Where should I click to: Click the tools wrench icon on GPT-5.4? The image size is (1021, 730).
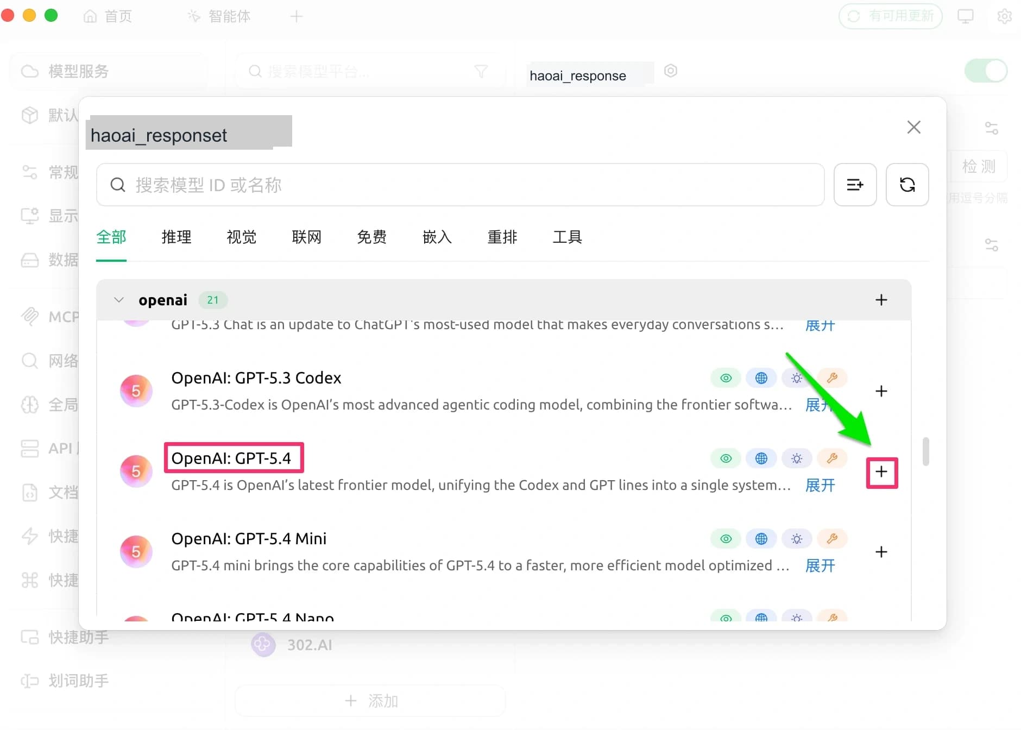click(832, 458)
